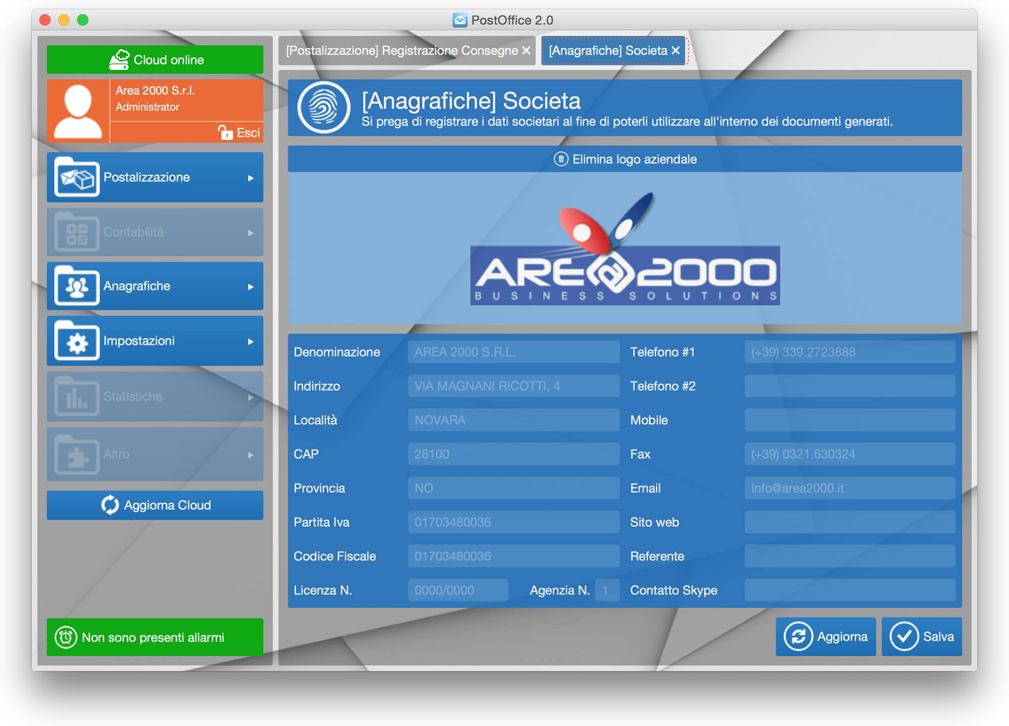Expand the Impostazioni menu arrow
Image resolution: width=1009 pixels, height=726 pixels.
(251, 341)
